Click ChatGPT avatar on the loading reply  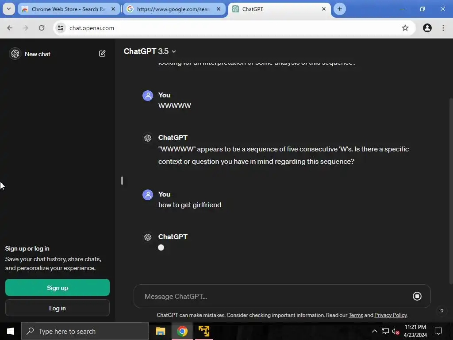148,237
